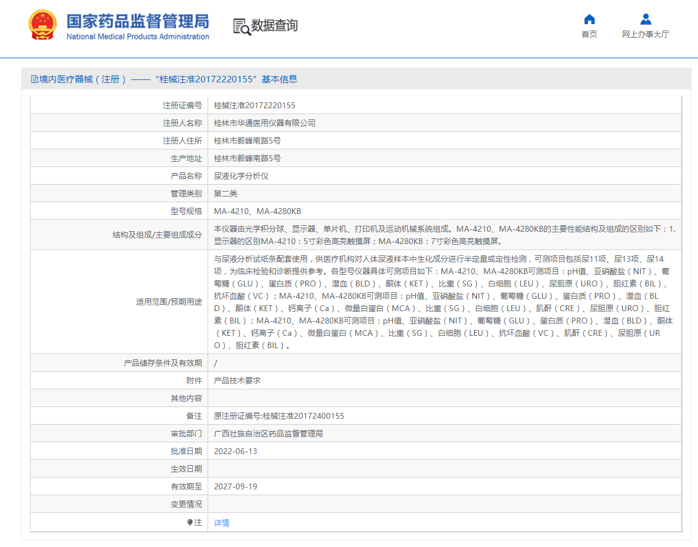The height and width of the screenshot is (547, 698).
Task: Click the 生产地址 value 桂林市毅峰南路5号
Action: click(x=247, y=158)
